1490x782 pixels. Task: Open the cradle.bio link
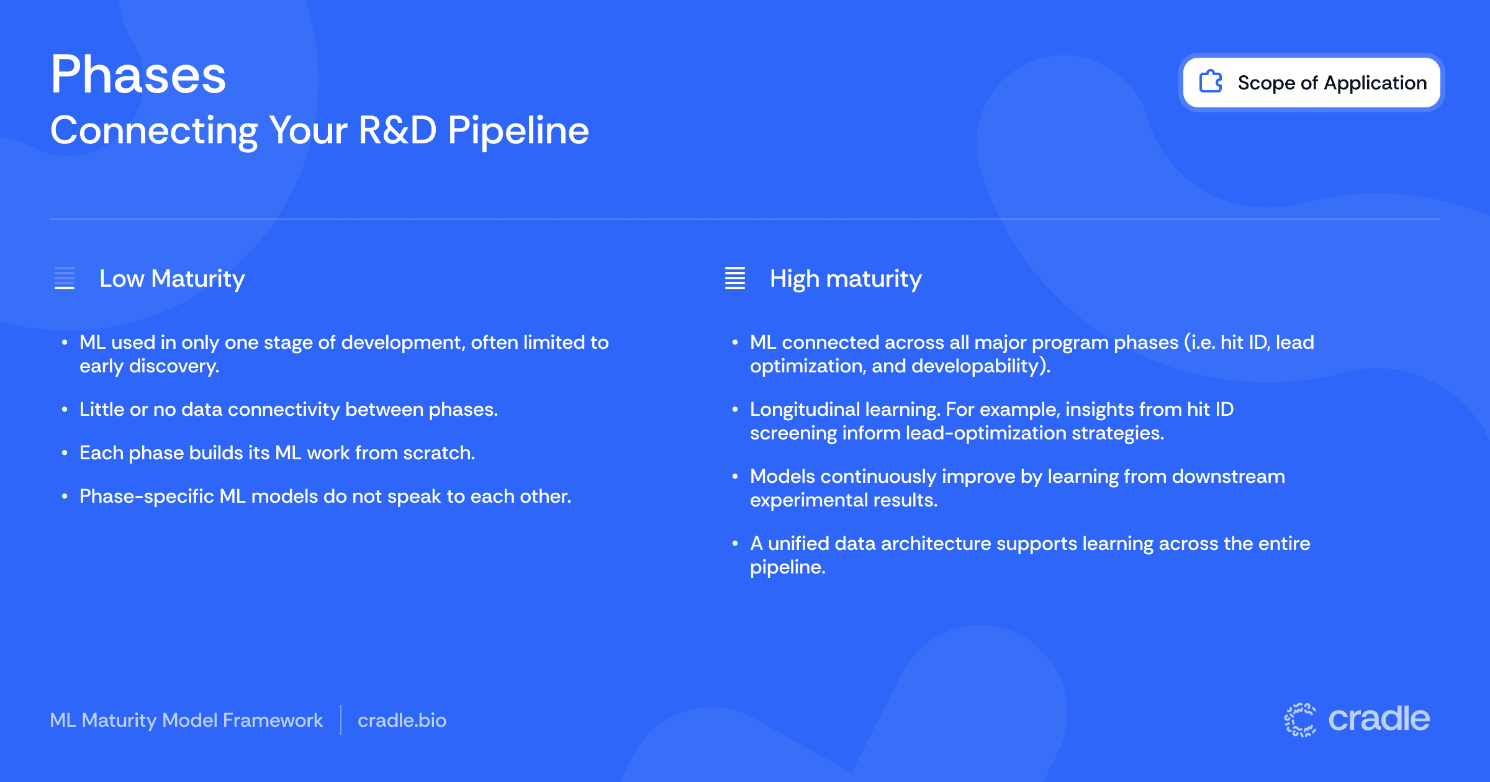point(402,720)
